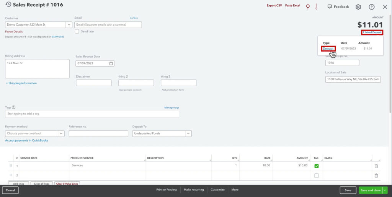Expand the Customer dropdown
Viewport: 392px width, 197px height.
[69, 25]
